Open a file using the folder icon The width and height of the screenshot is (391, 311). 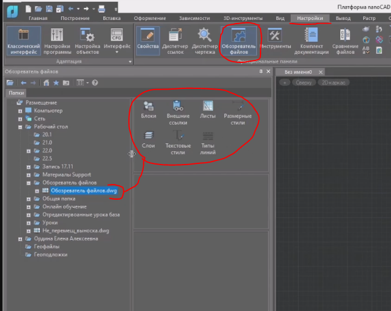point(39,9)
